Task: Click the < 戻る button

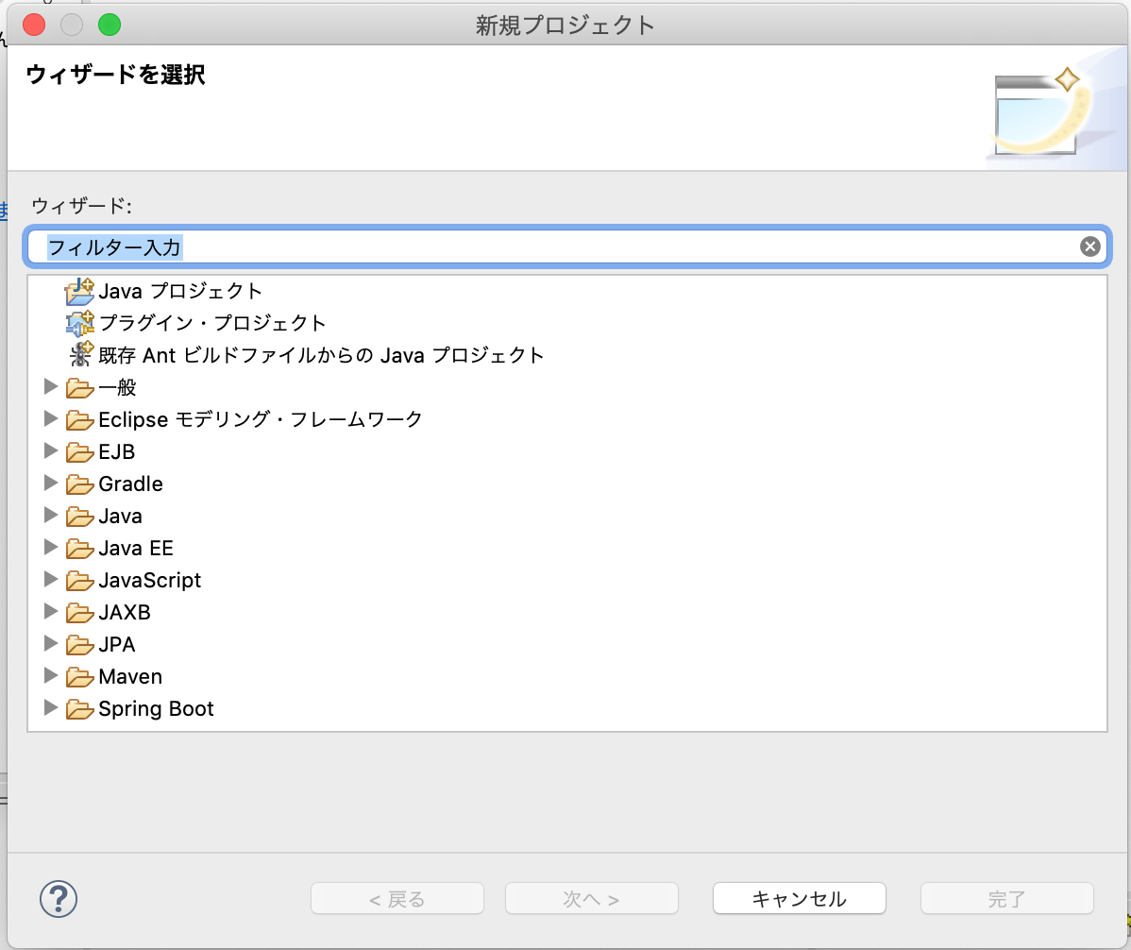Action: pos(397,899)
